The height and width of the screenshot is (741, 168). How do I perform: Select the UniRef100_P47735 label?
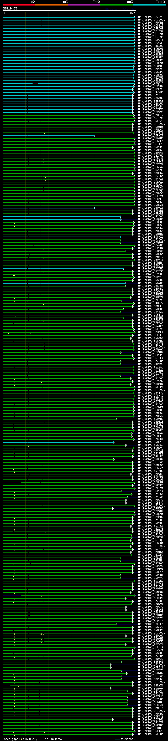pos(151,92)
